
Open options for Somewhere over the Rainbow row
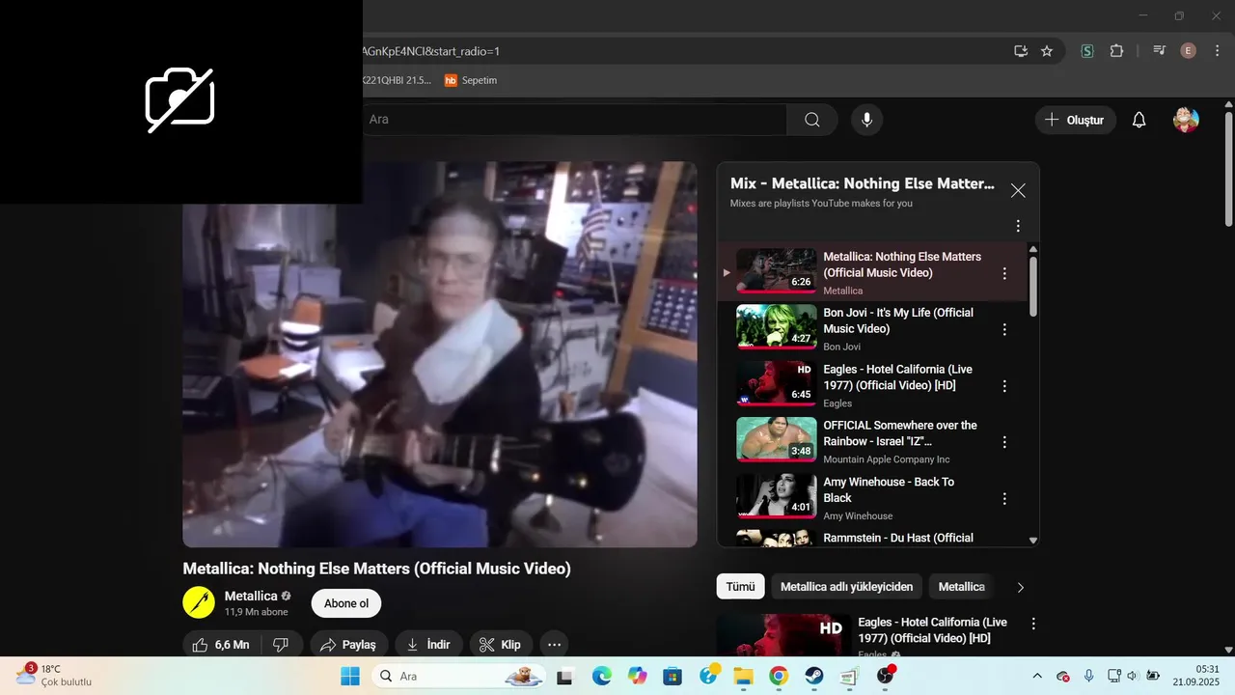(x=1004, y=442)
